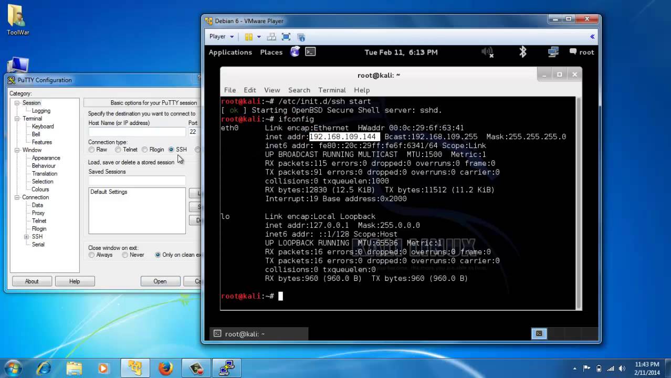Open the Terminal menu in terminal menubar
671x378 pixels.
coord(332,90)
